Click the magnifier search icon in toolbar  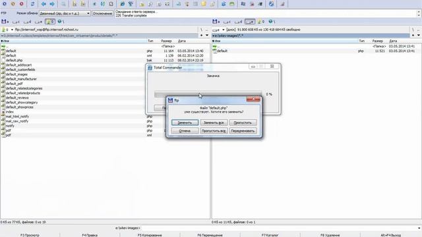(x=63, y=4)
